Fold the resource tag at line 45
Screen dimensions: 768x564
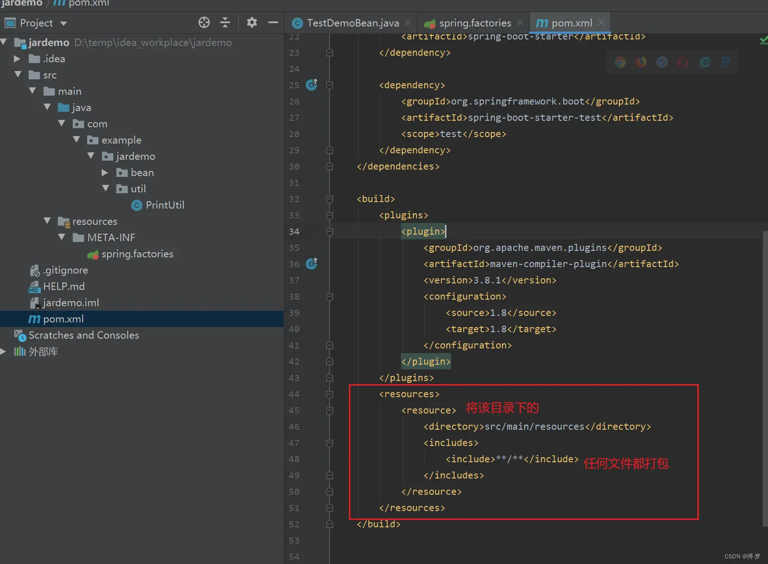pyautogui.click(x=329, y=410)
